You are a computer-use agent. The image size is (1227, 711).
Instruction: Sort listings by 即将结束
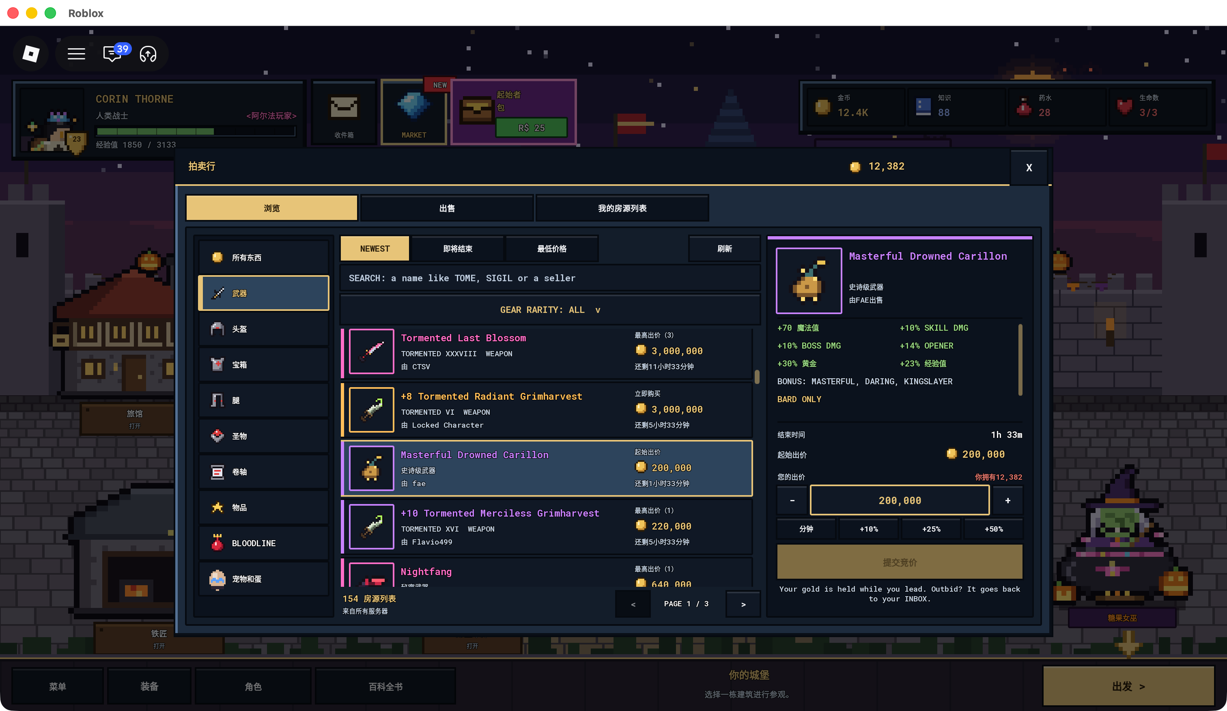(457, 248)
